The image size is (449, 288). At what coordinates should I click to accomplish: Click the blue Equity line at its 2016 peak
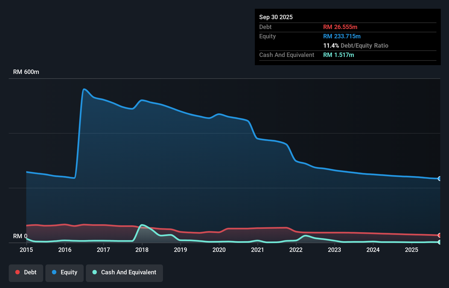coord(84,89)
